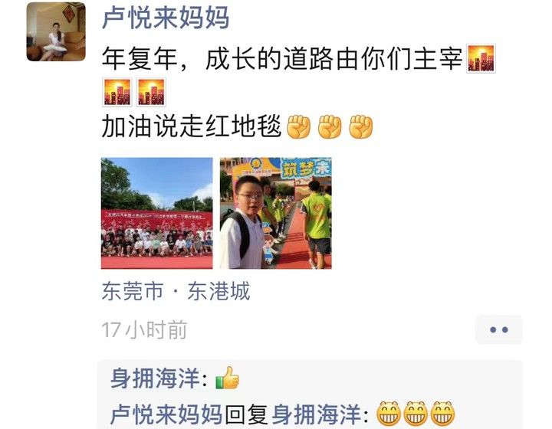Tap the middle grinning emoji in the reply
This screenshot has height=429, width=552.
point(416,413)
